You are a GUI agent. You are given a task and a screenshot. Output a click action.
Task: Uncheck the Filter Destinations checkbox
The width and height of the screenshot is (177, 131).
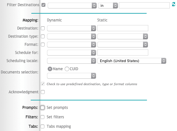[43, 5]
